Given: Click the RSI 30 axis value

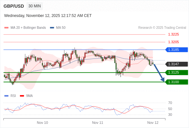Looking at the screenshot, I should (x=170, y=115).
